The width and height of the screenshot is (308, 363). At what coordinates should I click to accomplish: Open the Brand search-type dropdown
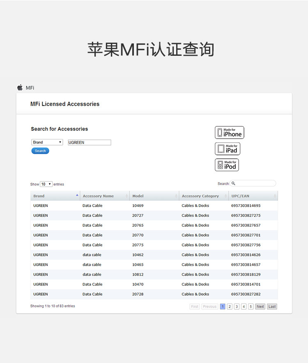(x=47, y=142)
